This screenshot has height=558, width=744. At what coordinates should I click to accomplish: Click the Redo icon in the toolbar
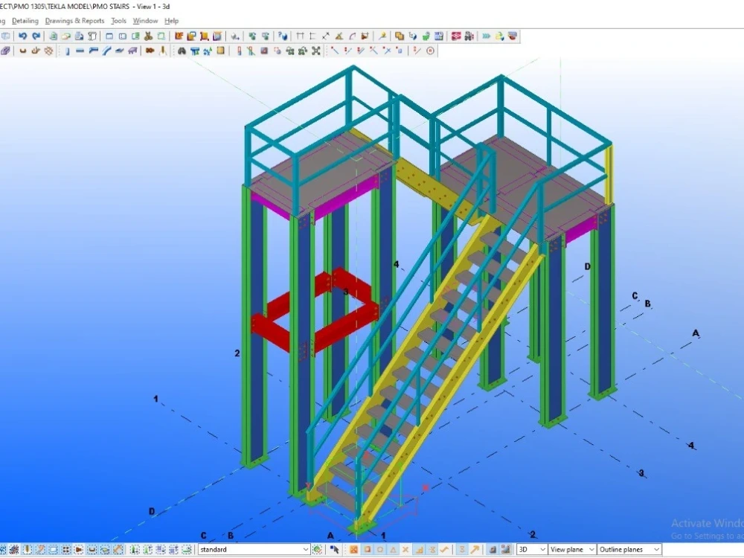(36, 36)
